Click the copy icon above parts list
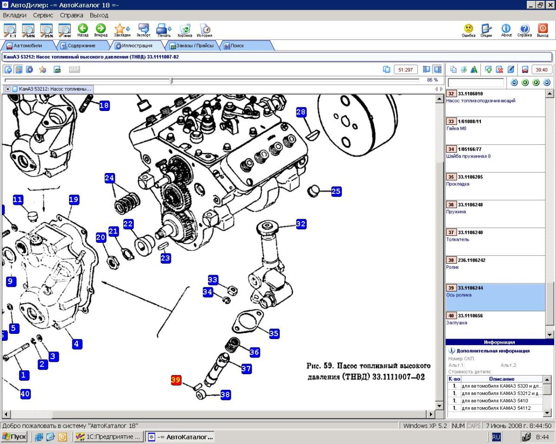 pos(454,69)
